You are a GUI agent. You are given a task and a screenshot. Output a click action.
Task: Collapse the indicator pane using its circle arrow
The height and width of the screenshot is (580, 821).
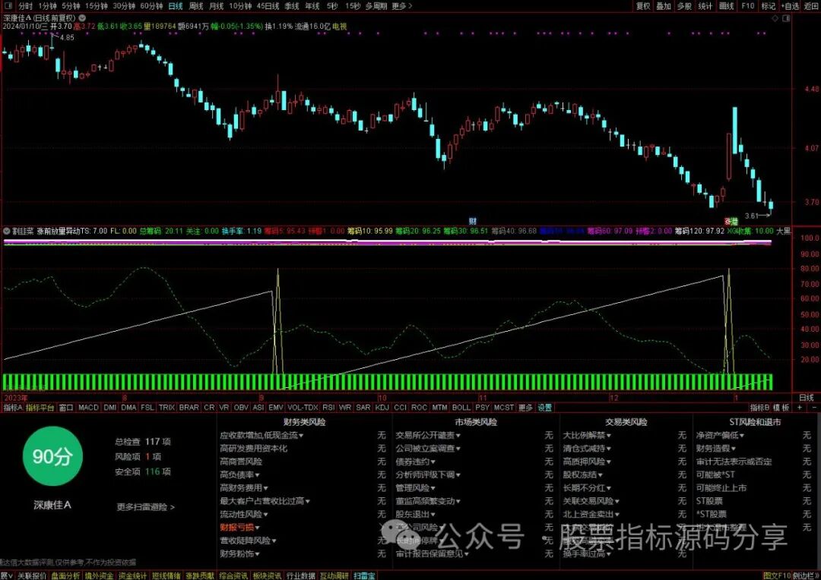click(x=7, y=231)
